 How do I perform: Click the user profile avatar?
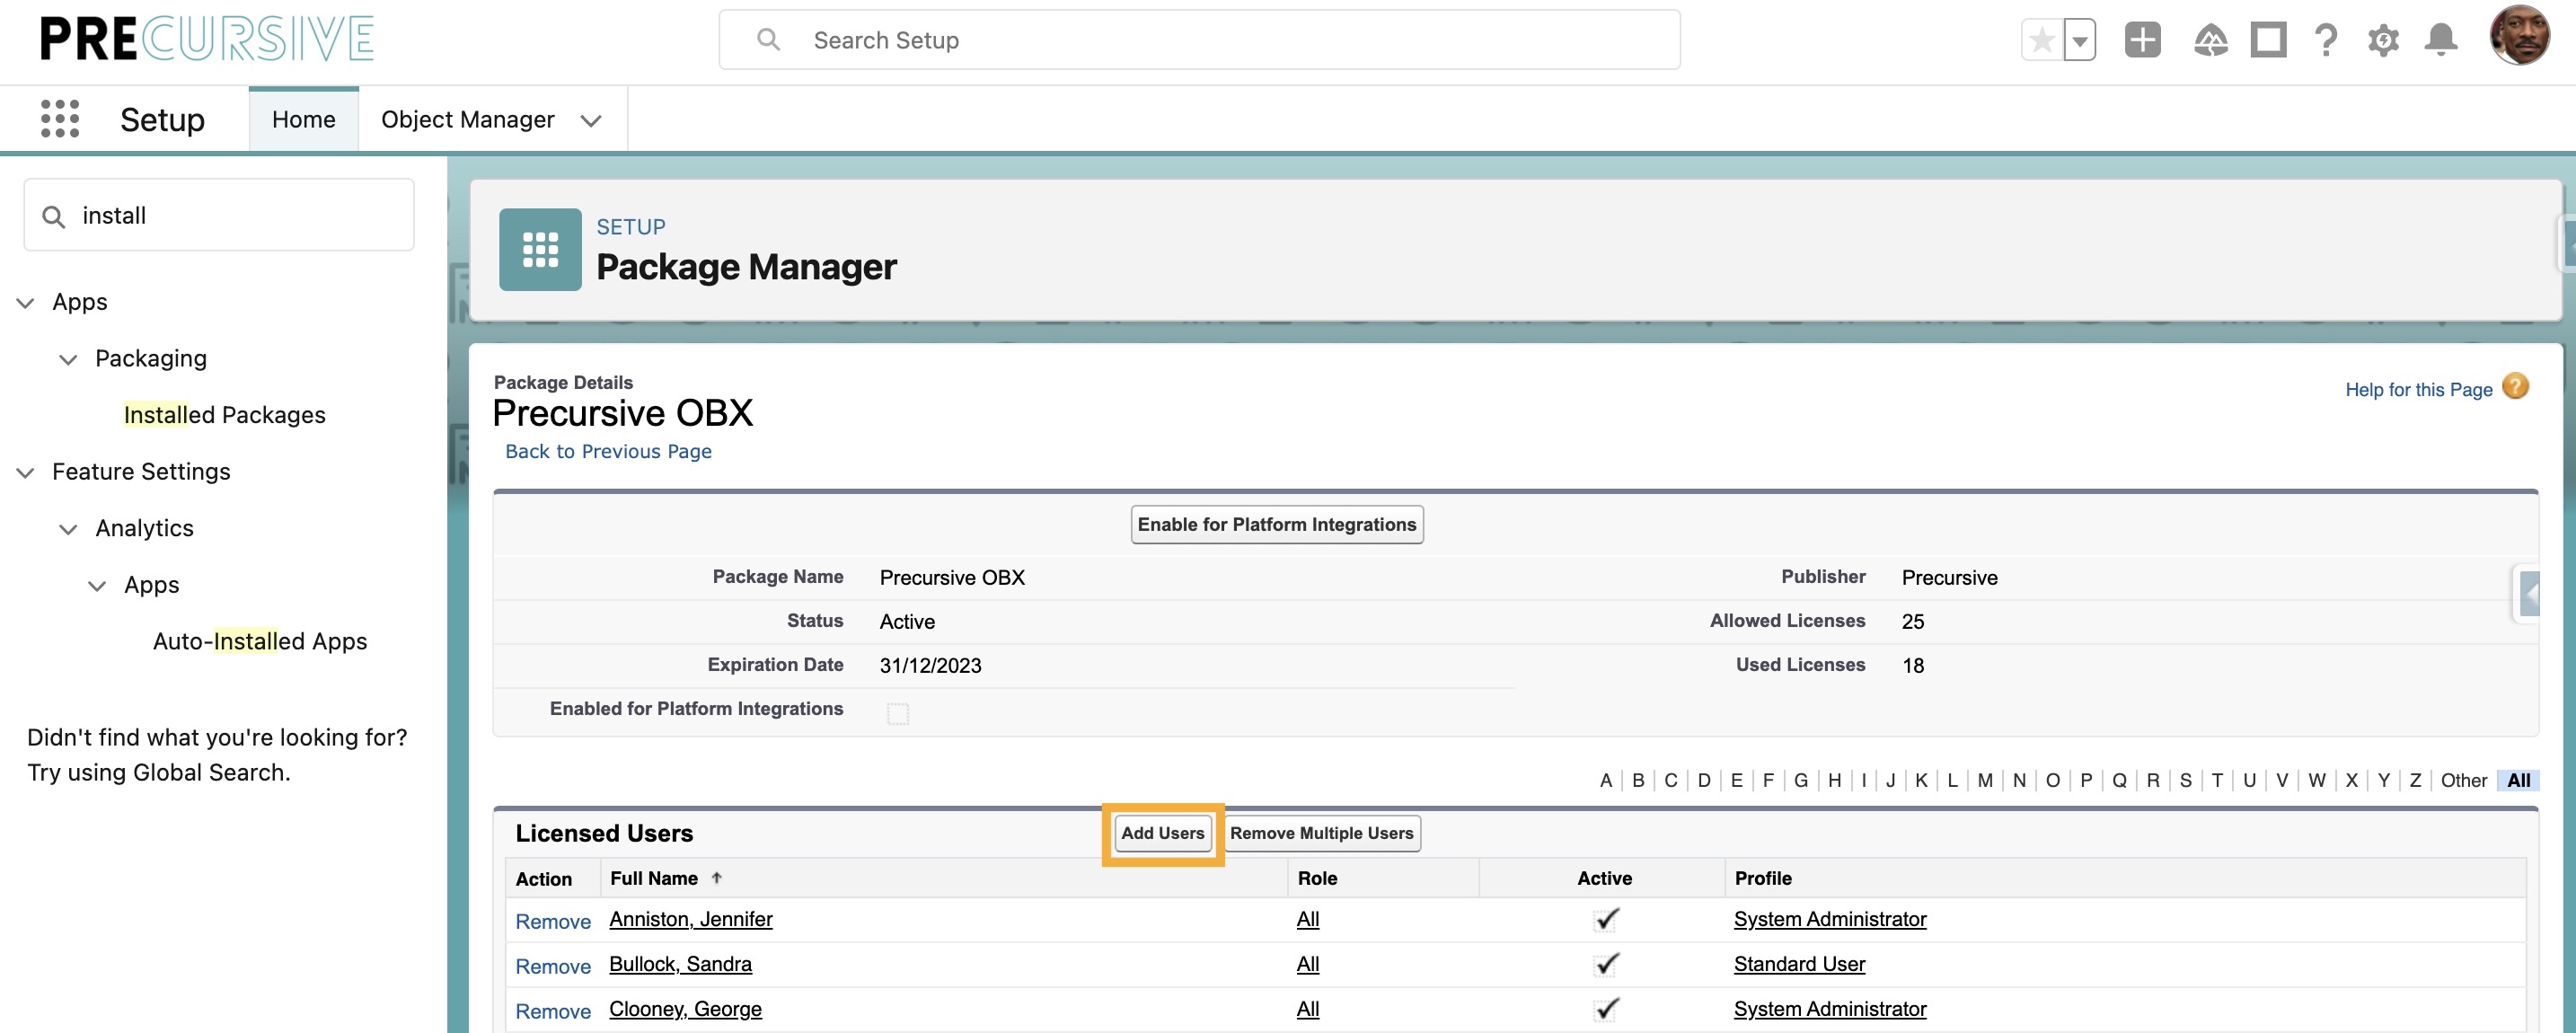[2519, 36]
